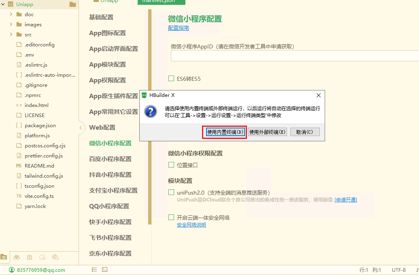Enable the ES6转ES5 checkbox
This screenshot has width=419, height=275.
171,78
